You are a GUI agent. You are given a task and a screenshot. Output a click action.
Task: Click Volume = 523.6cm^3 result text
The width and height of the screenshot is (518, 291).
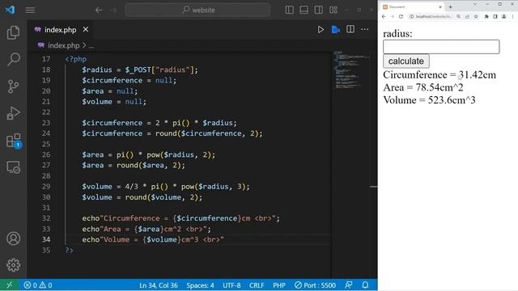(x=429, y=100)
